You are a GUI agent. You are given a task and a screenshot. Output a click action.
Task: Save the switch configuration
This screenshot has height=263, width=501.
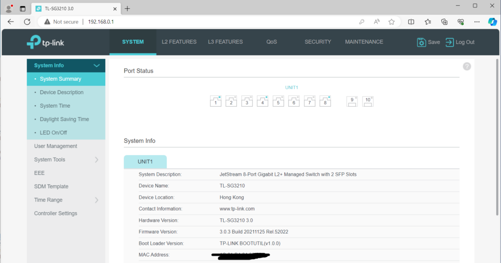coord(428,42)
